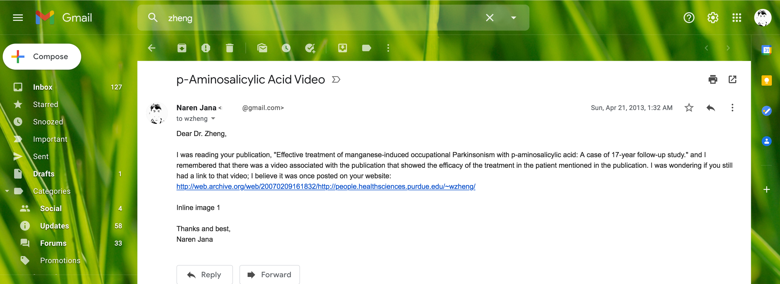Reply to the email
The height and width of the screenshot is (284, 780).
(204, 274)
